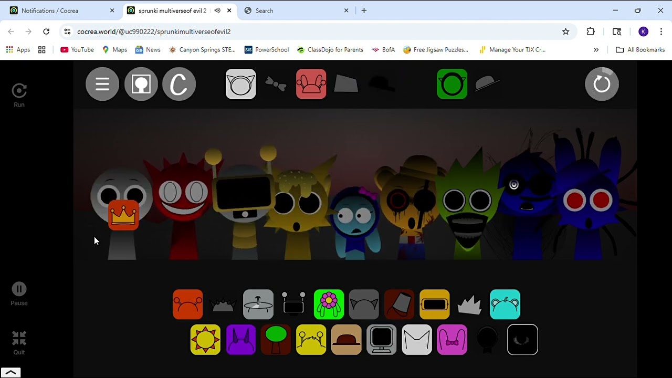Click the round C logo button
Viewport: 672px width, 378px height.
(x=179, y=84)
